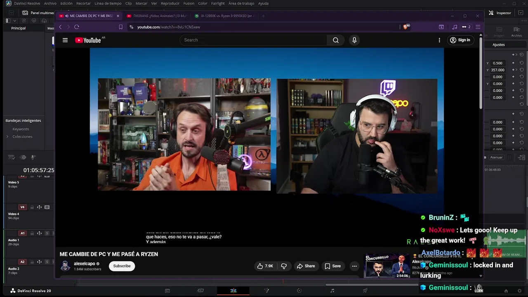Toggle auto track selector on Video 4
Viewport: 528px width, 297px height.
[39, 207]
